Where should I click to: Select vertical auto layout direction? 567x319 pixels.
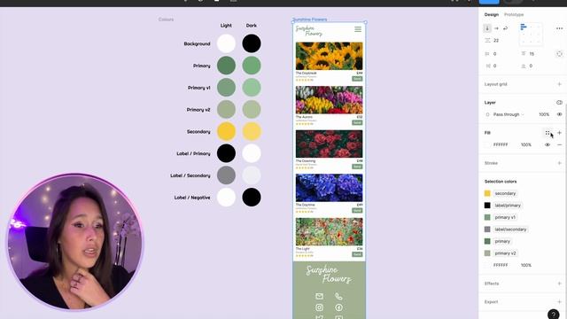click(x=487, y=28)
